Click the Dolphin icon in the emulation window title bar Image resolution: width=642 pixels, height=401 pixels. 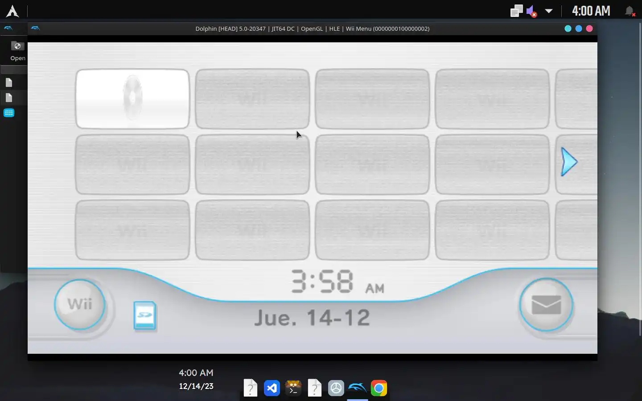pos(36,29)
